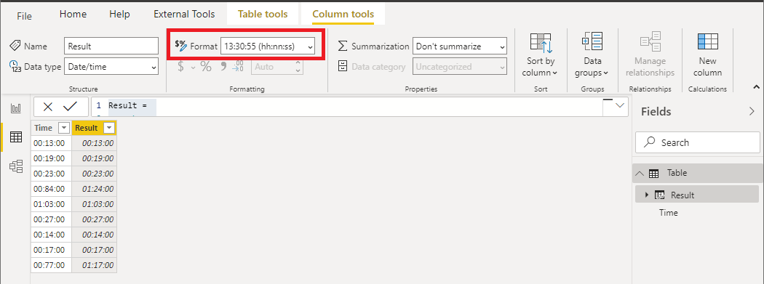Click New column icon
This screenshot has height=284, width=764.
click(707, 43)
